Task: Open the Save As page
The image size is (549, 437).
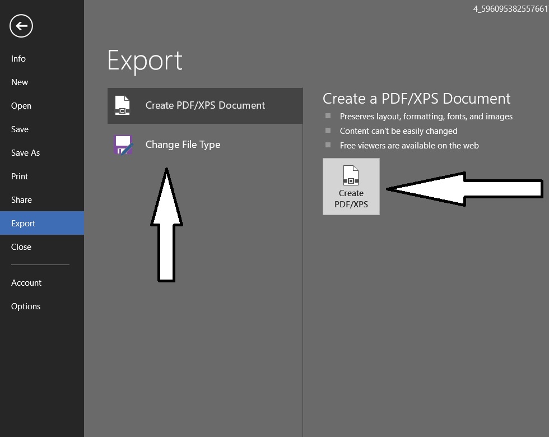Action: click(x=26, y=153)
